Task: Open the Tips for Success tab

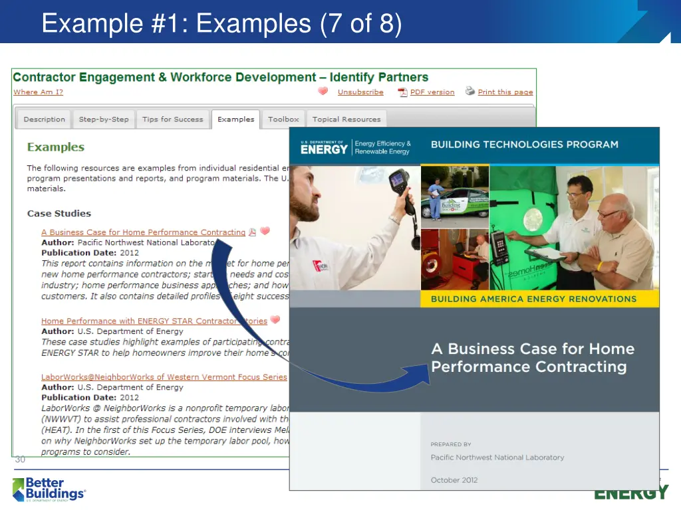Action: pyautogui.click(x=172, y=120)
